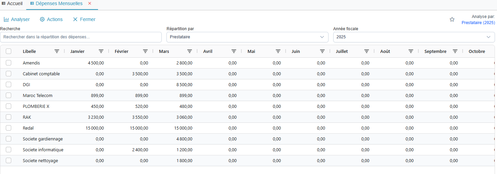Expand the Répartition par dropdown
Viewport: 497px width, 174px height.
(x=247, y=37)
